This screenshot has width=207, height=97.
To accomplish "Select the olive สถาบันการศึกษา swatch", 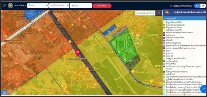I will pos(164,61).
